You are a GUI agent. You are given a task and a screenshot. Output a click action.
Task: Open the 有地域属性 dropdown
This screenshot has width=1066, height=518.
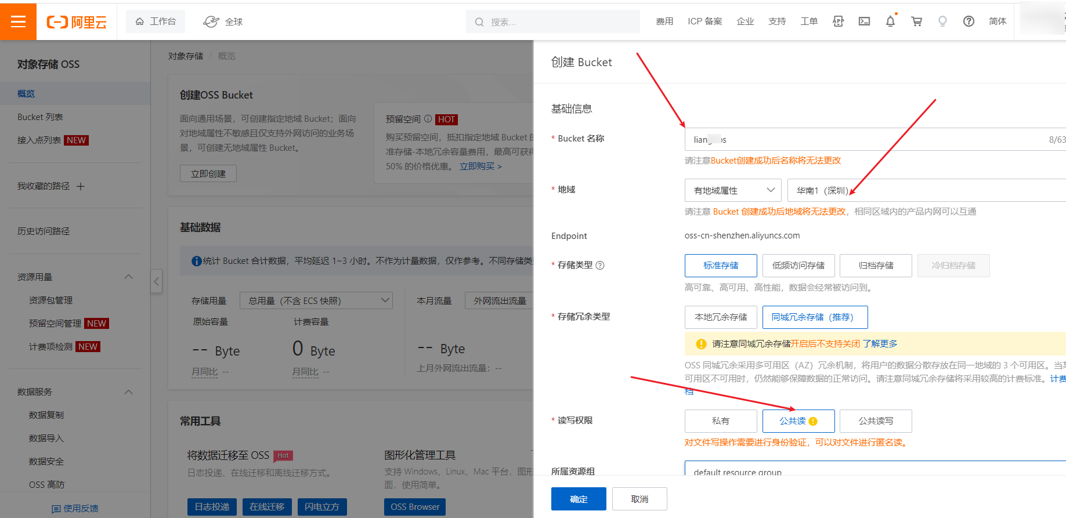[733, 190]
